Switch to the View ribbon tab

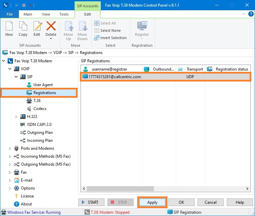click(x=46, y=14)
